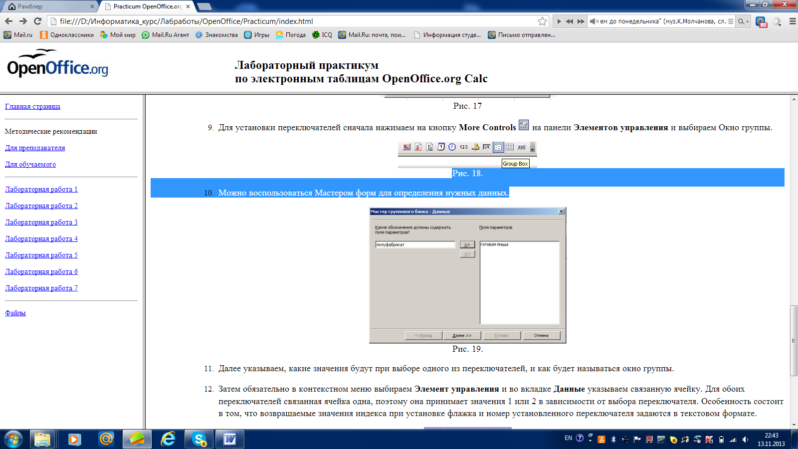Open Windows Explorer from the taskbar

42,439
